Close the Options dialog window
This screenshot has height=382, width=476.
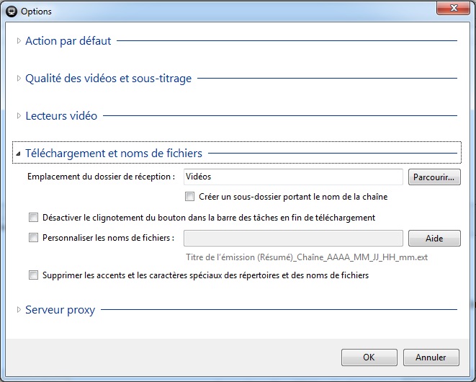453,8
